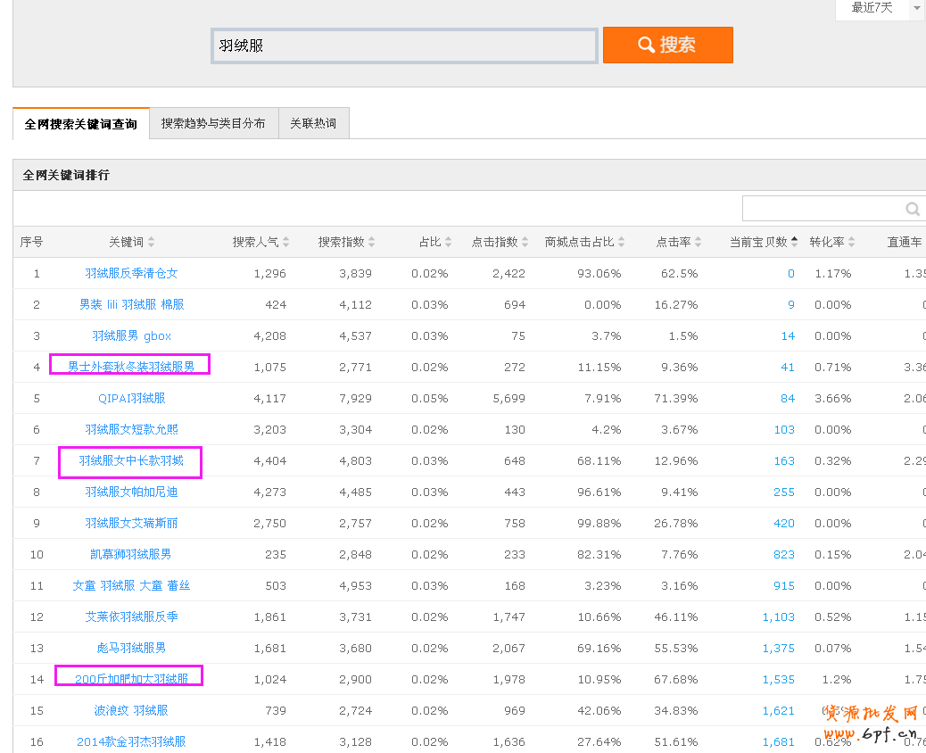Click the table keyword filter input box
The width and height of the screenshot is (926, 753).
(x=821, y=209)
